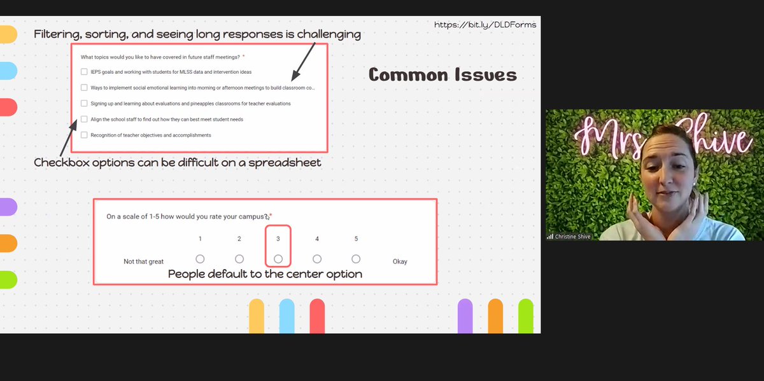Select the purple bookmark tab on left edge
764x381 pixels.
(8, 205)
